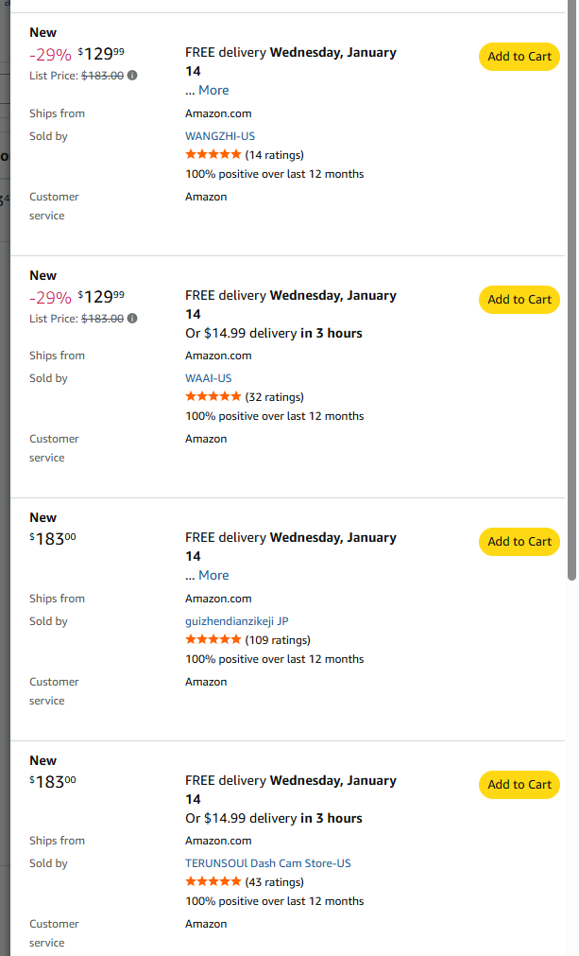Click star rating for TERUNSOUl Dash Cam Store
The image size is (579, 956).
click(213, 882)
